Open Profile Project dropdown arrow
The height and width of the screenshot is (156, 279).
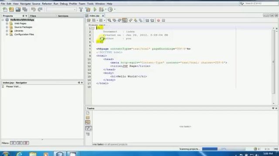pyautogui.click(x=115, y=10)
